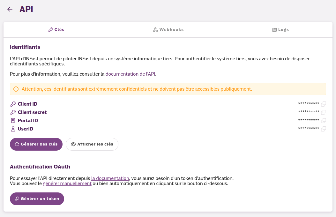Copy the UserID value
The image size is (336, 217).
324,129
